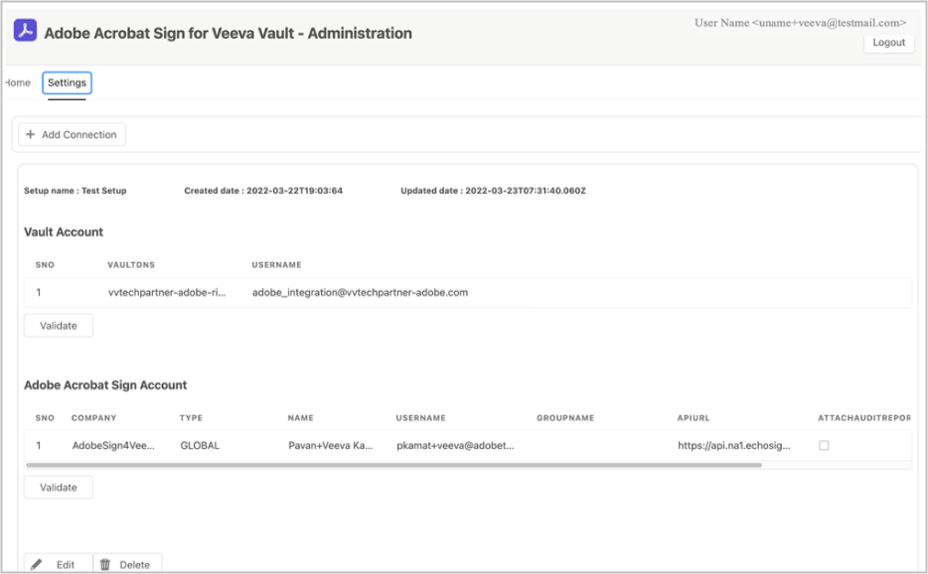Edit the Test Setup connection
This screenshot has height=574, width=928.
coord(59,564)
